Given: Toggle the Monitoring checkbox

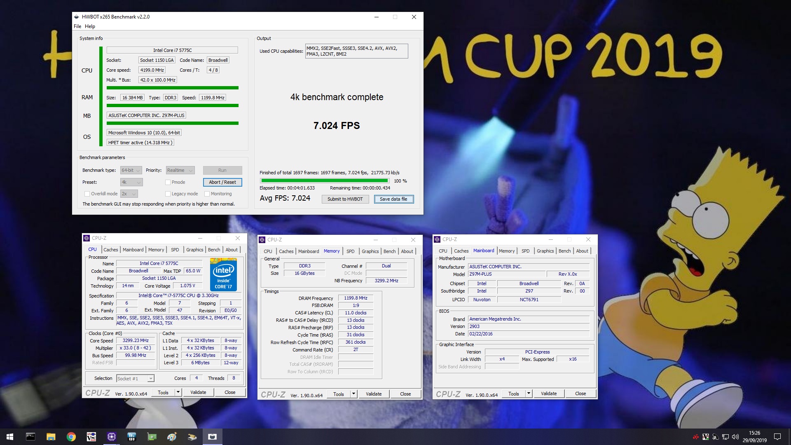Looking at the screenshot, I should pyautogui.click(x=207, y=194).
